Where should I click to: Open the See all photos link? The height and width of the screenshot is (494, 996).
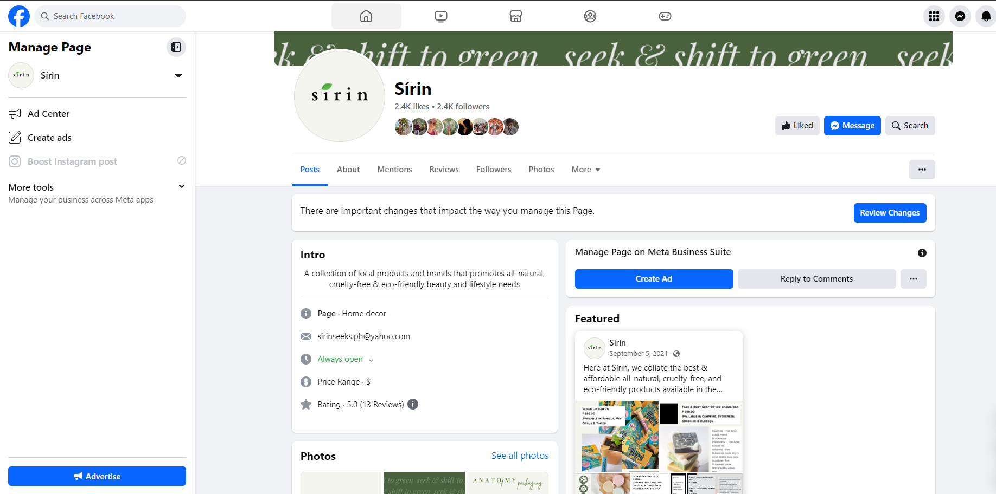[x=520, y=456]
